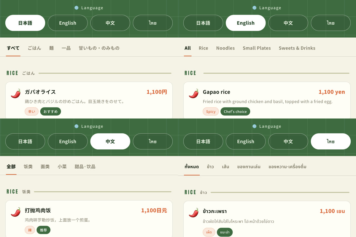Click the dish name Gapao rice
Image resolution: width=356 pixels, height=237 pixels.
pyautogui.click(x=217, y=92)
